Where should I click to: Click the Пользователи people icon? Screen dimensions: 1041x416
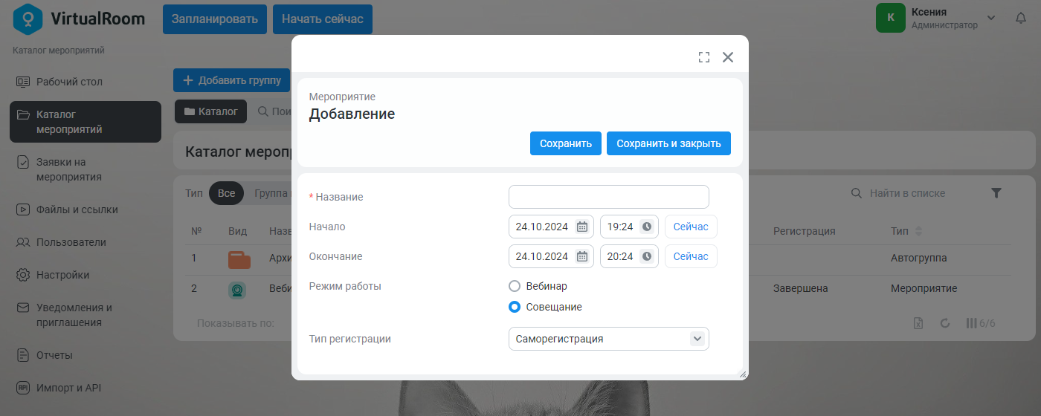[23, 242]
